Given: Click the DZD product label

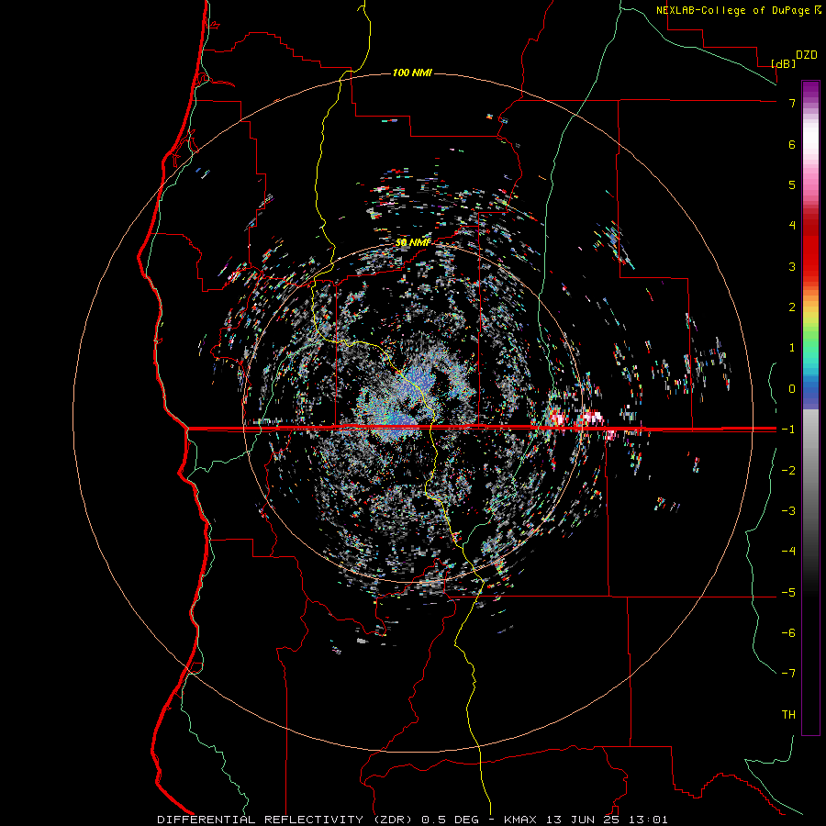Looking at the screenshot, I should (806, 55).
